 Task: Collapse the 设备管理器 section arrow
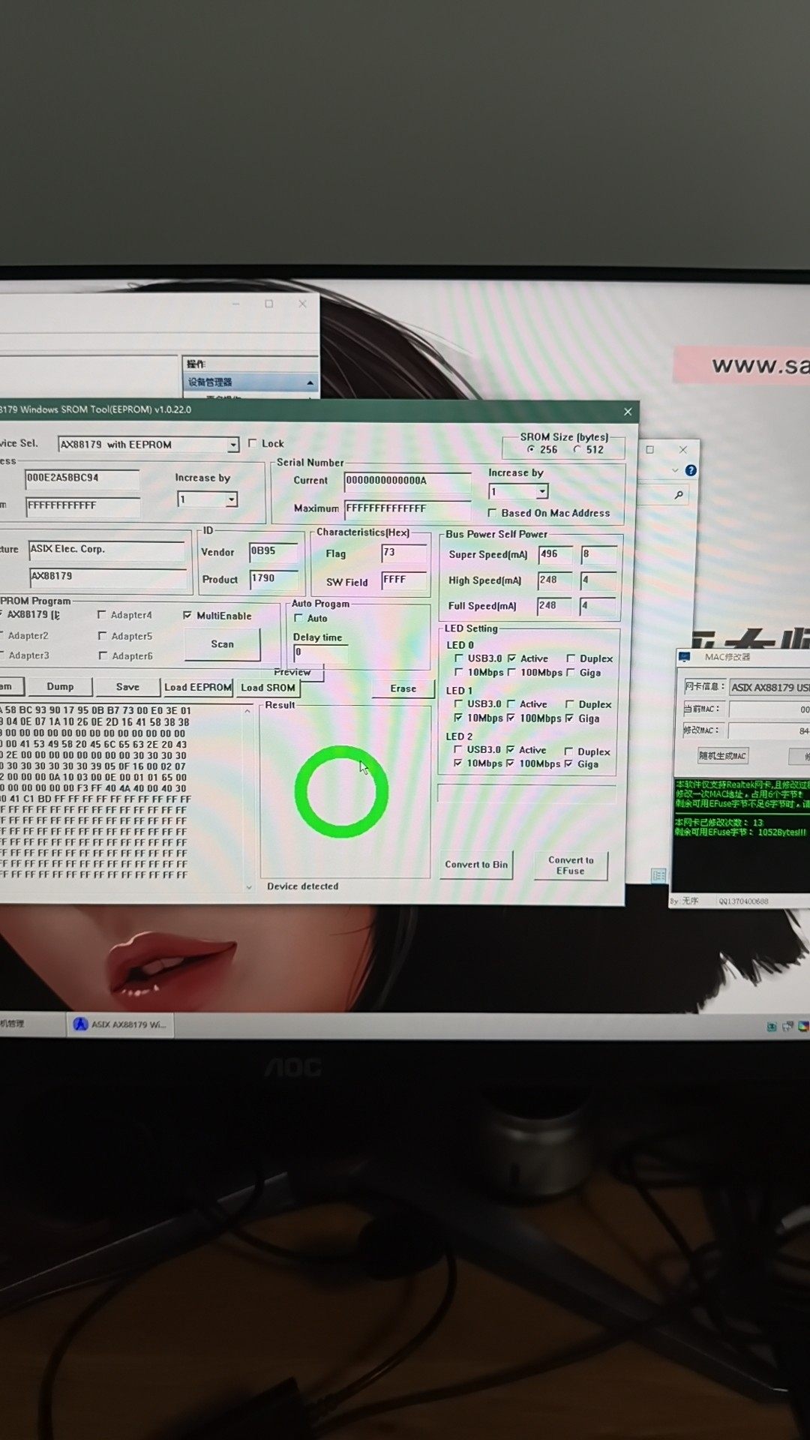pyautogui.click(x=310, y=382)
